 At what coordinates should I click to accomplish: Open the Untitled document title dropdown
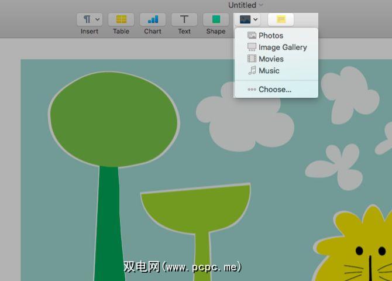pyautogui.click(x=246, y=5)
